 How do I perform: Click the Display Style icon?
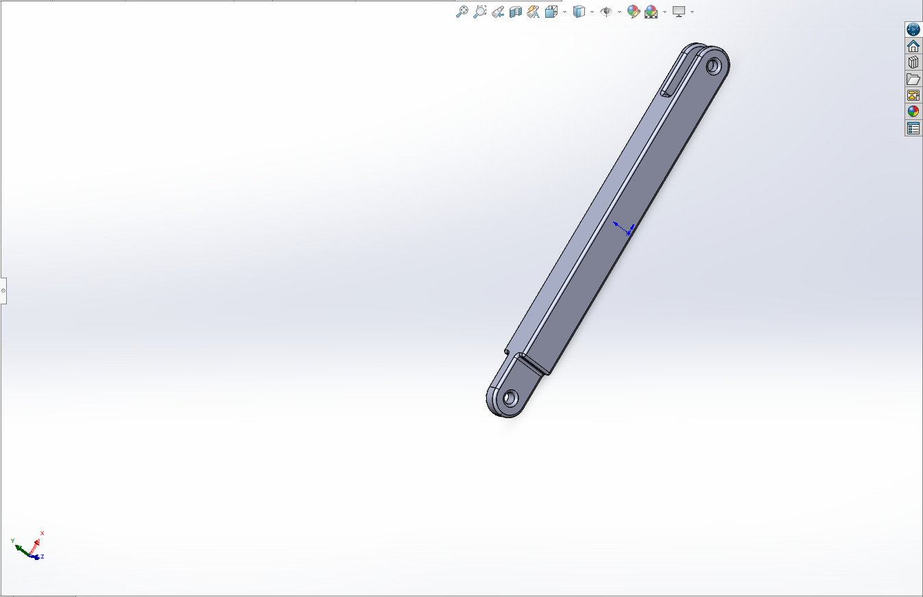click(579, 12)
